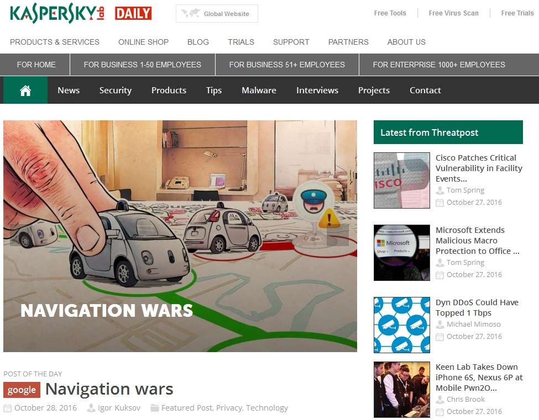
Task: Click calendar icon under Chris Brook
Action: [439, 412]
